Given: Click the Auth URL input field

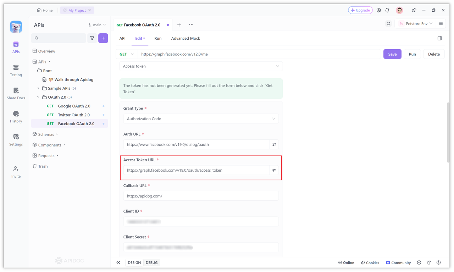Looking at the screenshot, I should point(196,144).
